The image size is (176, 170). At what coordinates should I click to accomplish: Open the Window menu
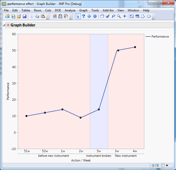coord(133,10)
